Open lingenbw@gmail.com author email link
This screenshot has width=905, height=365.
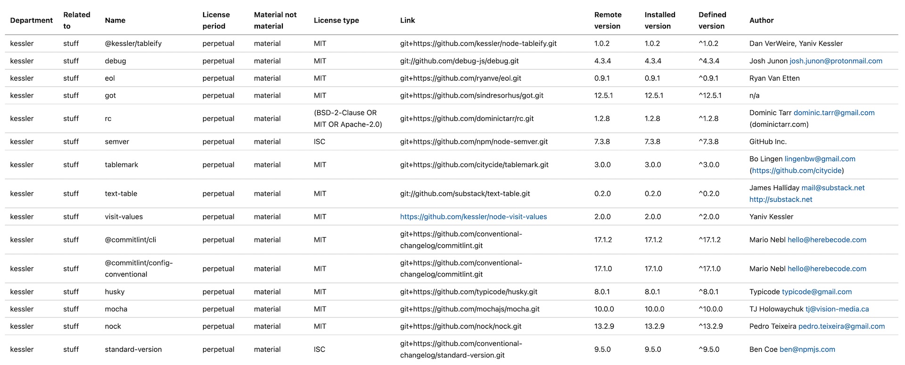[820, 159]
